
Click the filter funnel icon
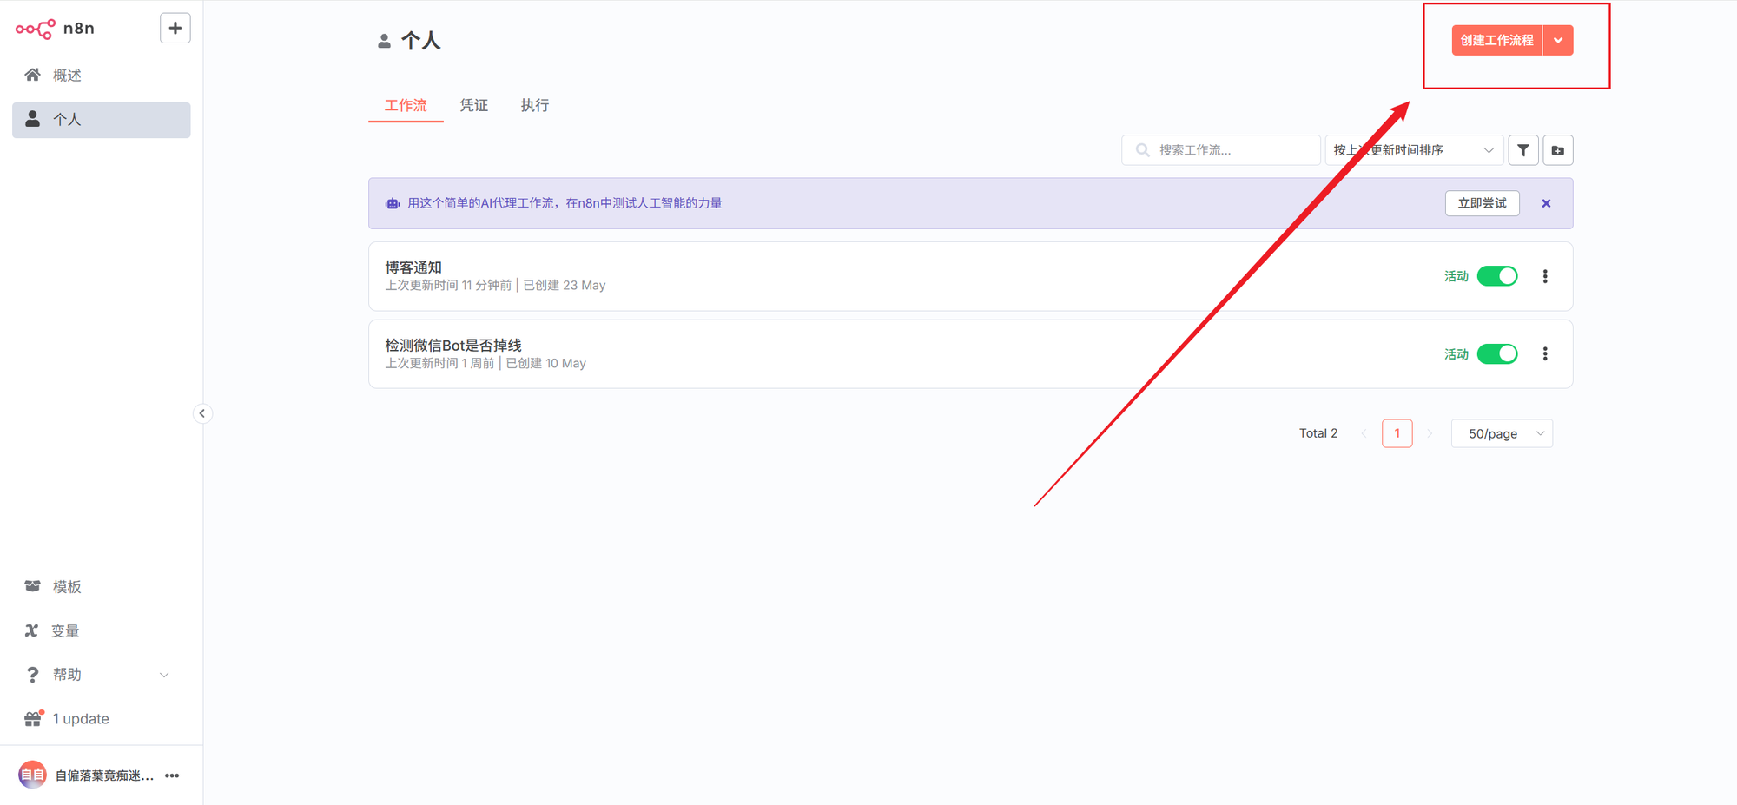pyautogui.click(x=1522, y=150)
